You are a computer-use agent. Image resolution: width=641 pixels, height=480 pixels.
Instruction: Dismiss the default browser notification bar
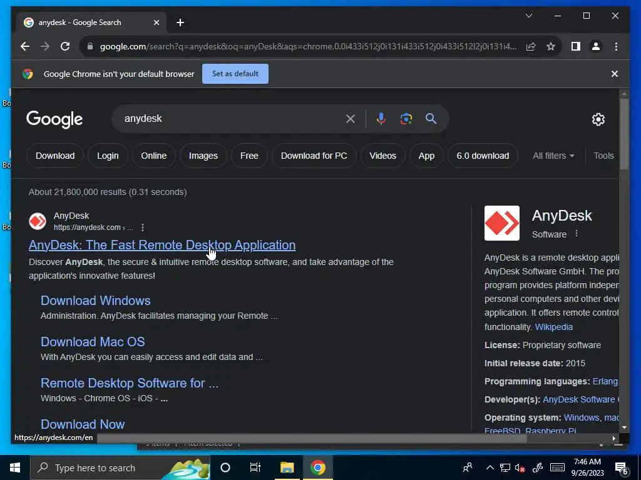(614, 74)
